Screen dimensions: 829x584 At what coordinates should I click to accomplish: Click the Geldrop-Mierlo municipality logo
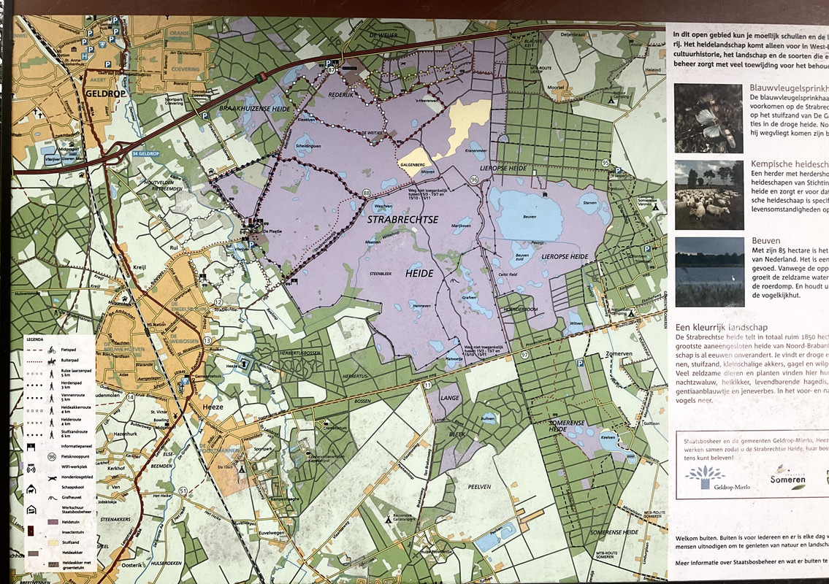click(717, 477)
